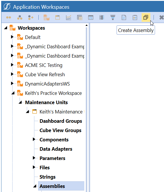Select the Dashboard Groups item
Image resolution: width=164 pixels, height=192 pixels.
(x=61, y=121)
